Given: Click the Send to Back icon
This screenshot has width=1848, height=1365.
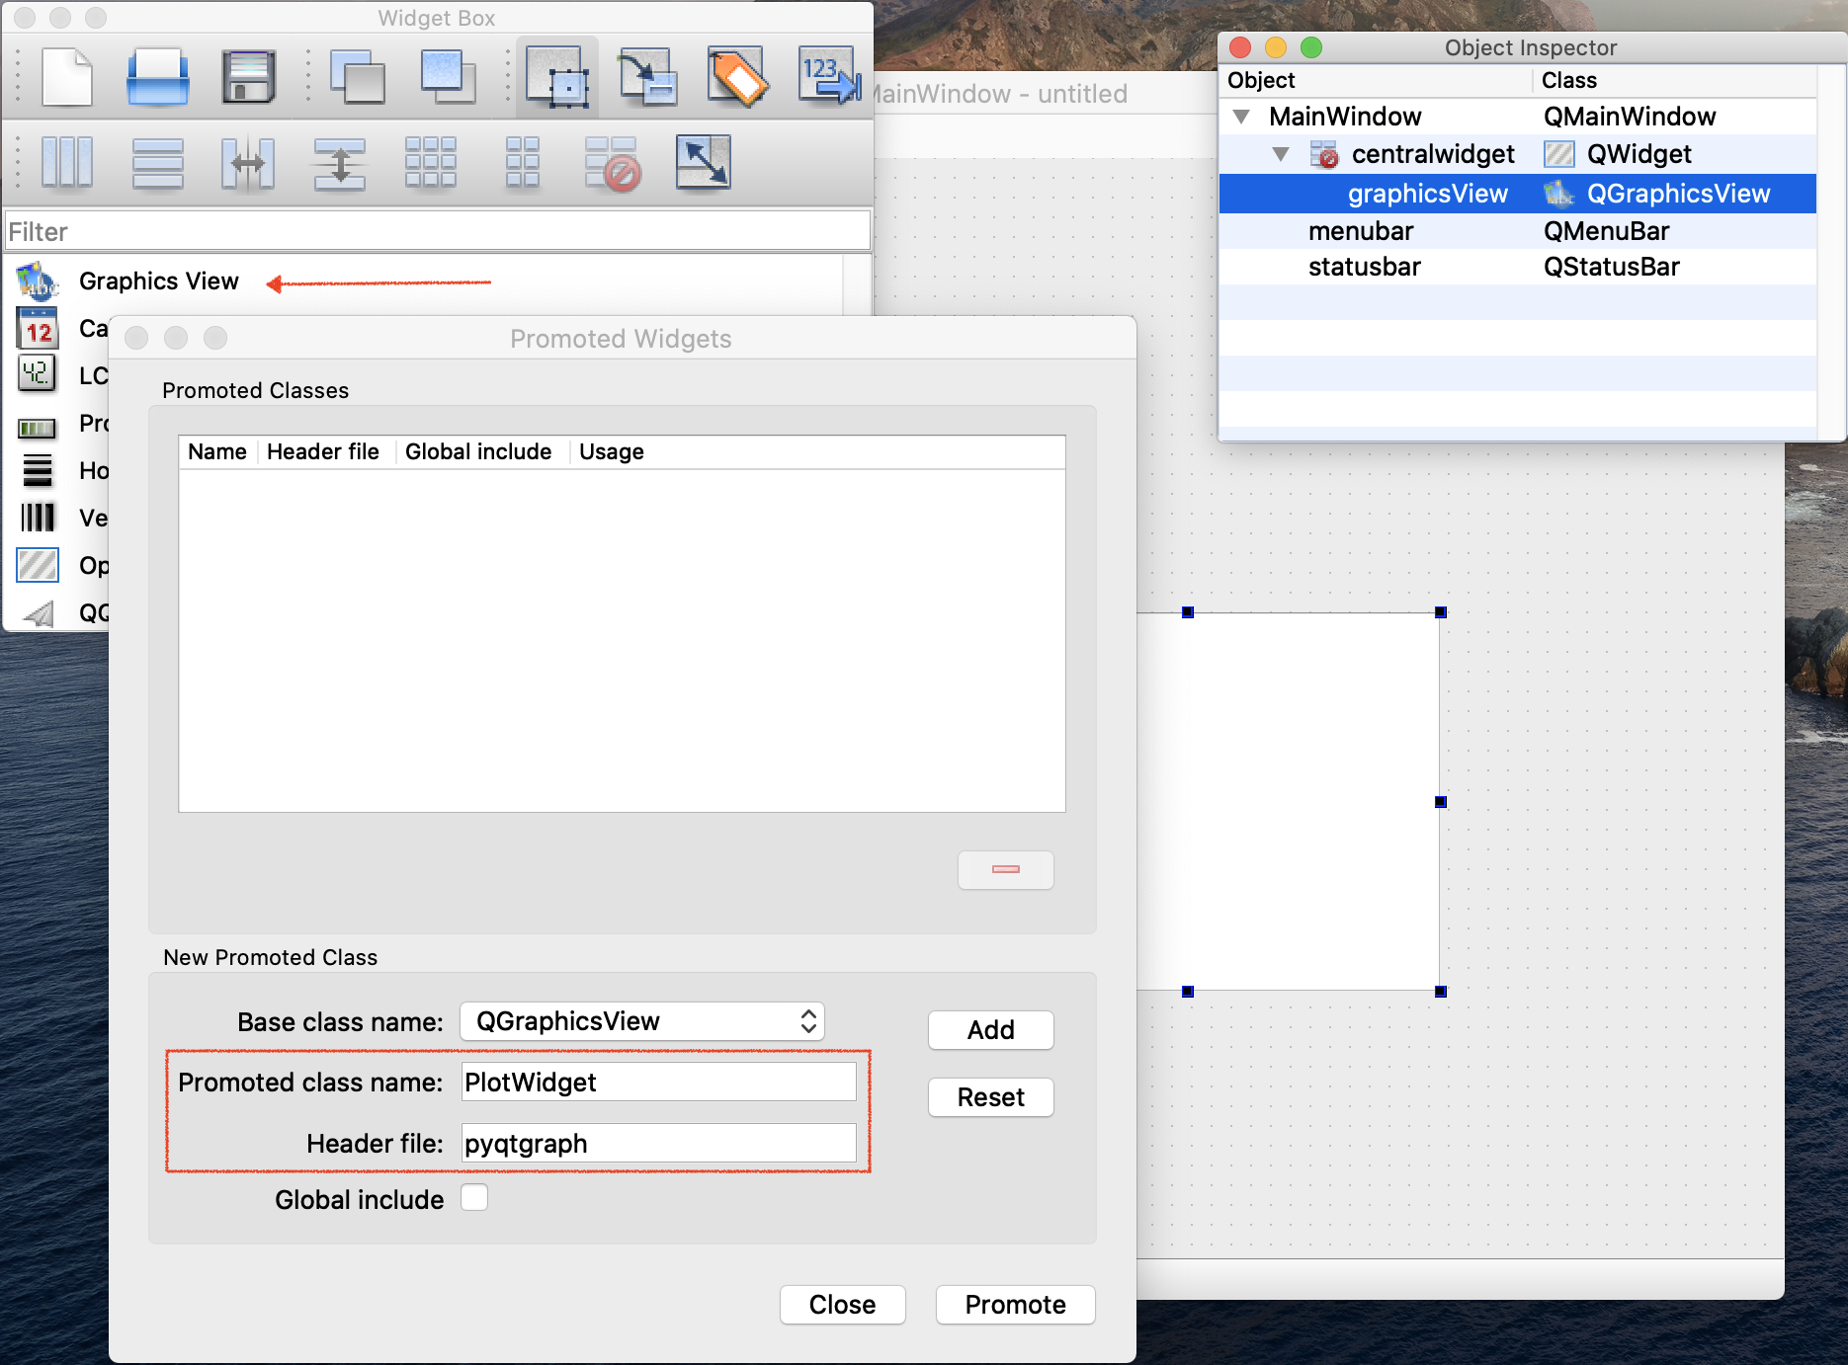Looking at the screenshot, I should pos(357,77).
